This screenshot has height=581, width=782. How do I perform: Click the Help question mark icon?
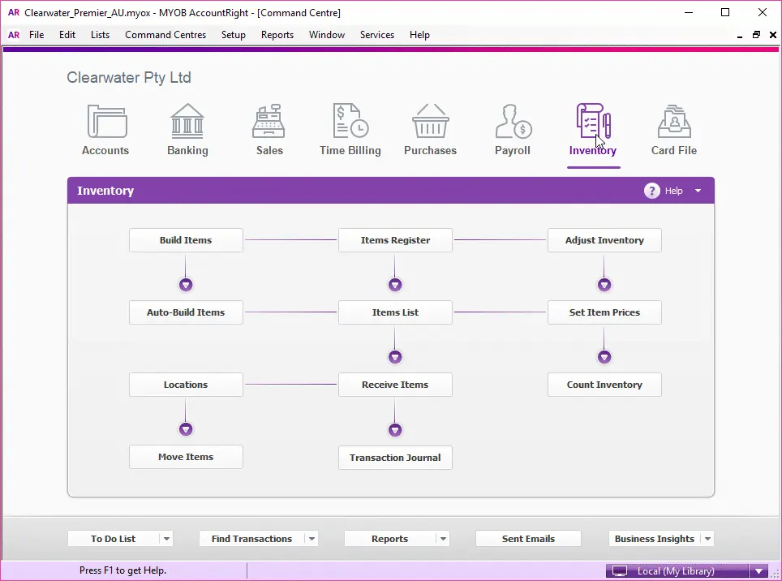point(652,191)
